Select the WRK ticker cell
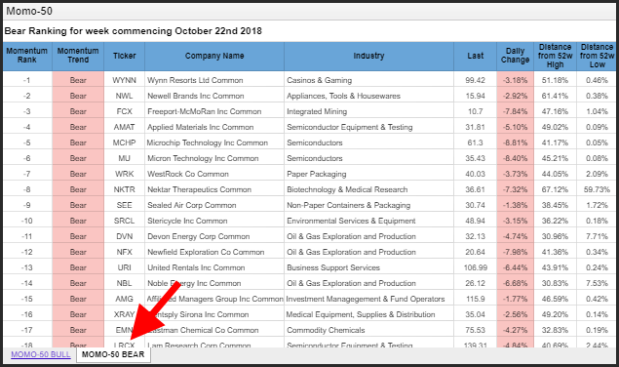 pos(125,174)
